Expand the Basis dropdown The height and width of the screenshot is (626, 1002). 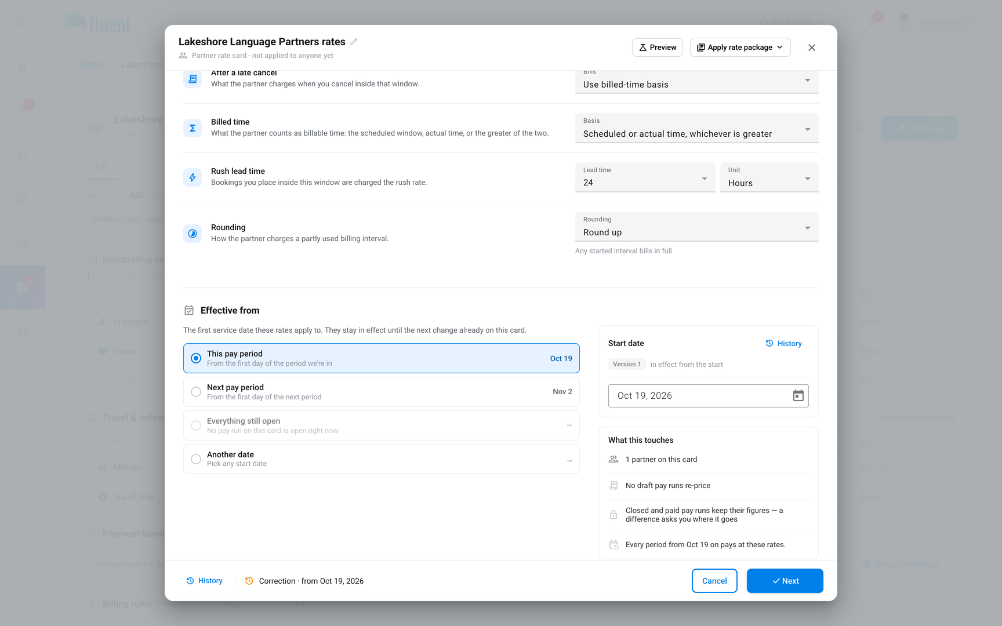click(696, 128)
